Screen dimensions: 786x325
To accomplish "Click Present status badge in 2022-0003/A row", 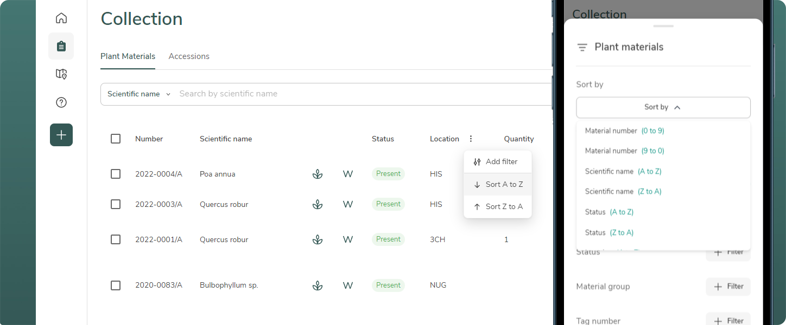I will click(x=388, y=204).
